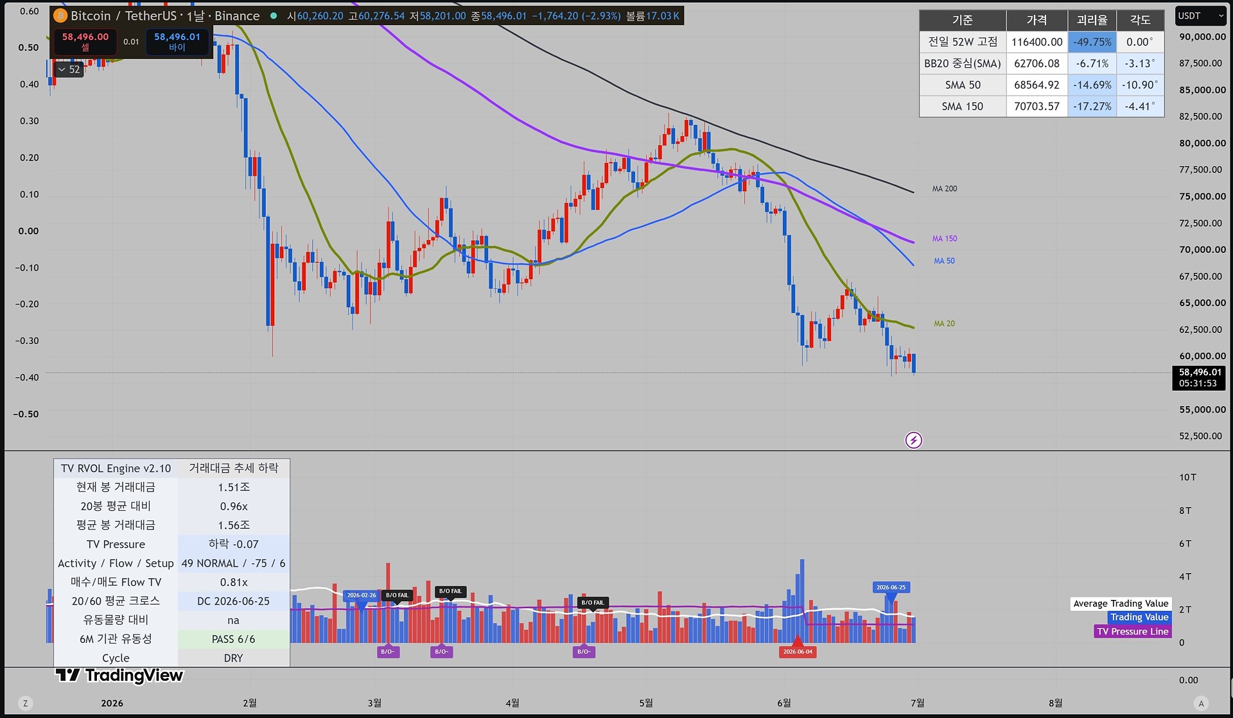Viewport: 1233px width, 718px height.
Task: Toggle the A auto-scale button
Action: coord(1201,703)
